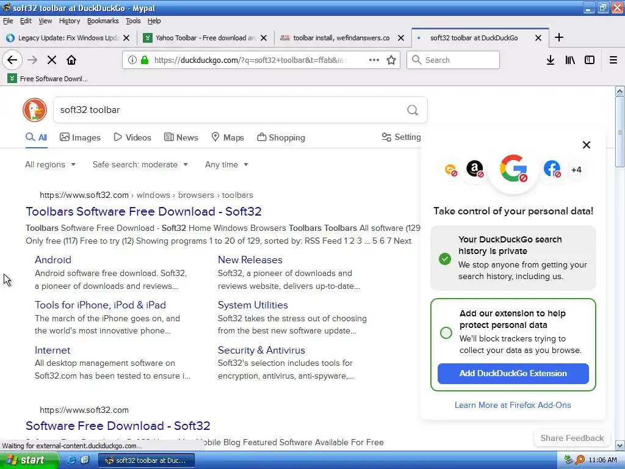Click Share Feedback button
This screenshot has width=625, height=469.
coord(571,438)
